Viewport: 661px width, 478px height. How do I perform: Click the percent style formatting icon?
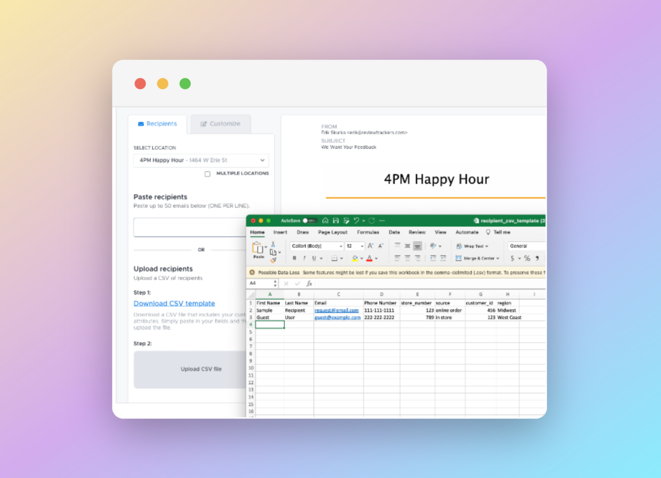(527, 258)
